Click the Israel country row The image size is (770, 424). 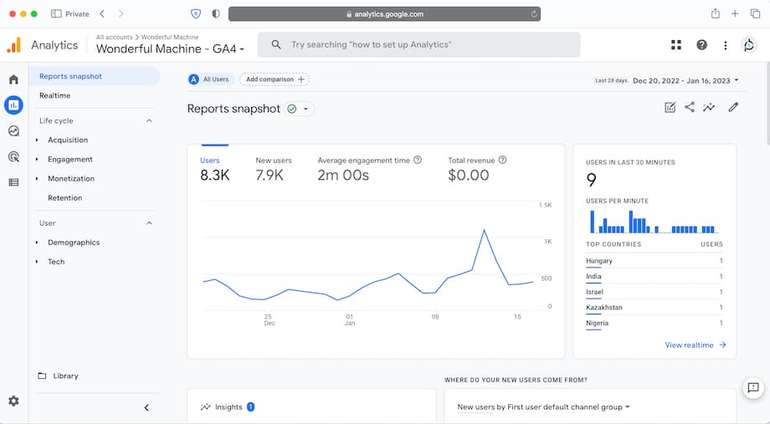[654, 292]
